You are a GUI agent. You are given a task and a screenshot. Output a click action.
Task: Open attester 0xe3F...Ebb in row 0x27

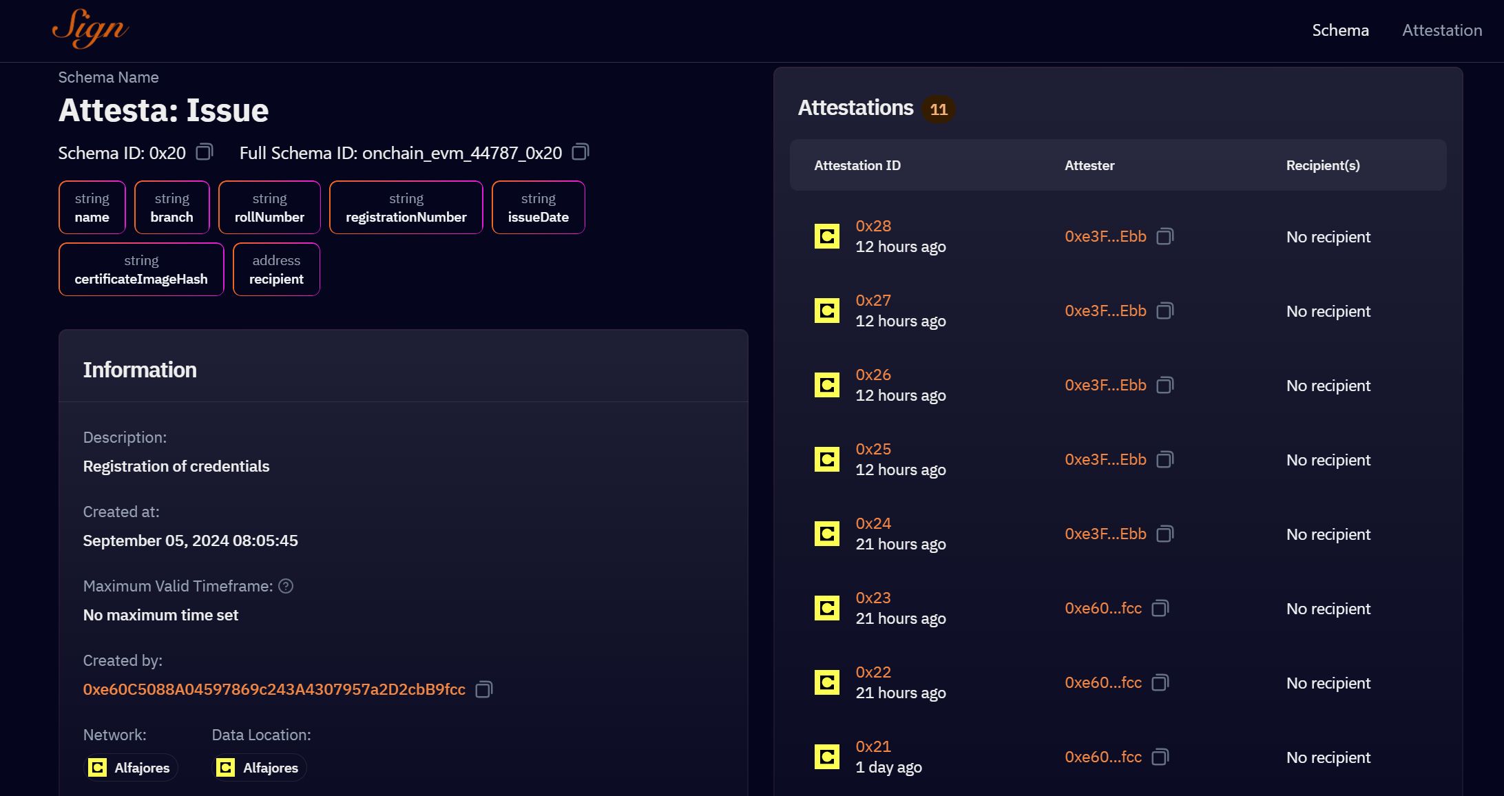coord(1105,311)
